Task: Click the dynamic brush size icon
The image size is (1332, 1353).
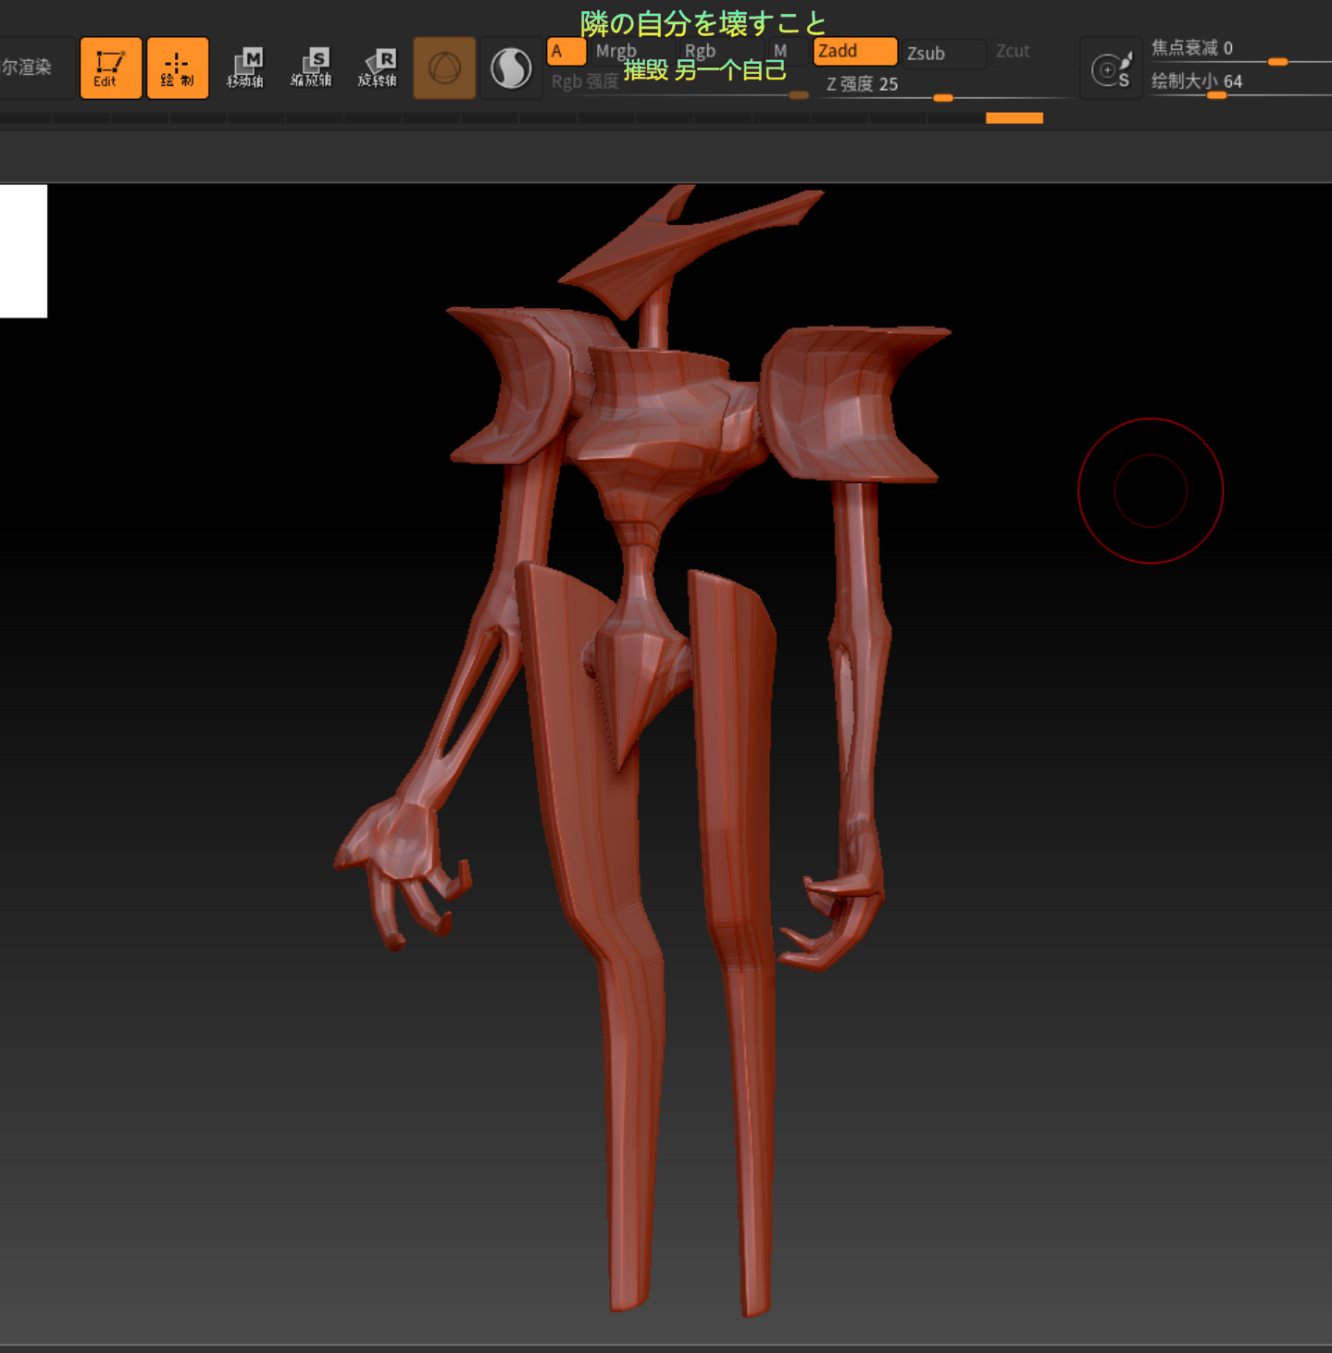Action: [1111, 69]
